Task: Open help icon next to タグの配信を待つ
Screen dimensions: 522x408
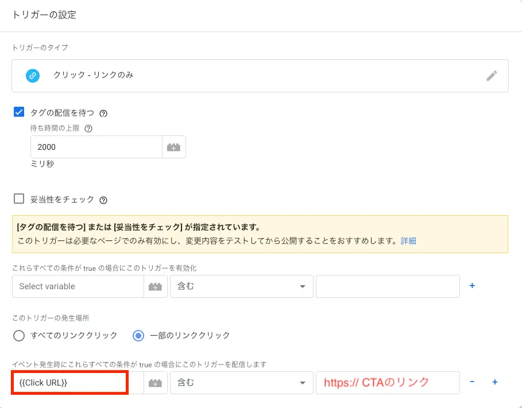Action: 103,114
